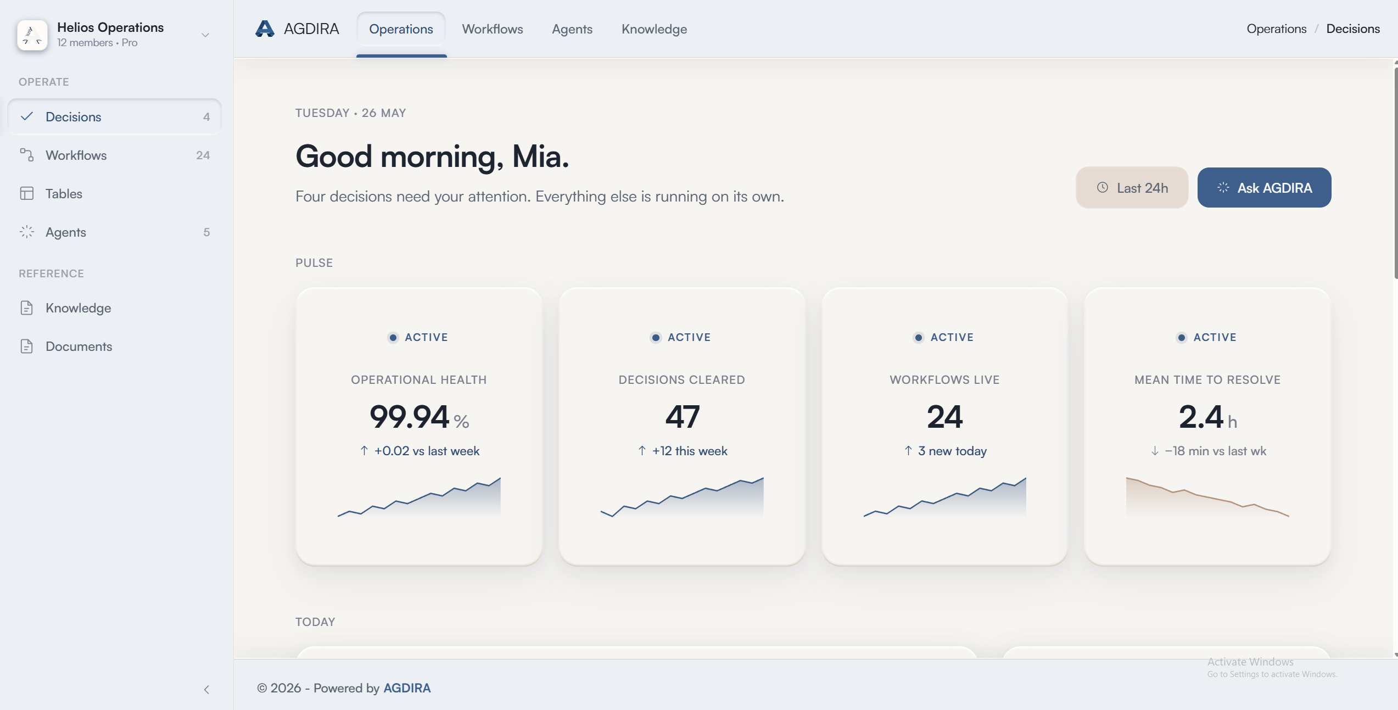1398x710 pixels.
Task: Click the Decisions Cleared value 47
Action: pos(682,417)
